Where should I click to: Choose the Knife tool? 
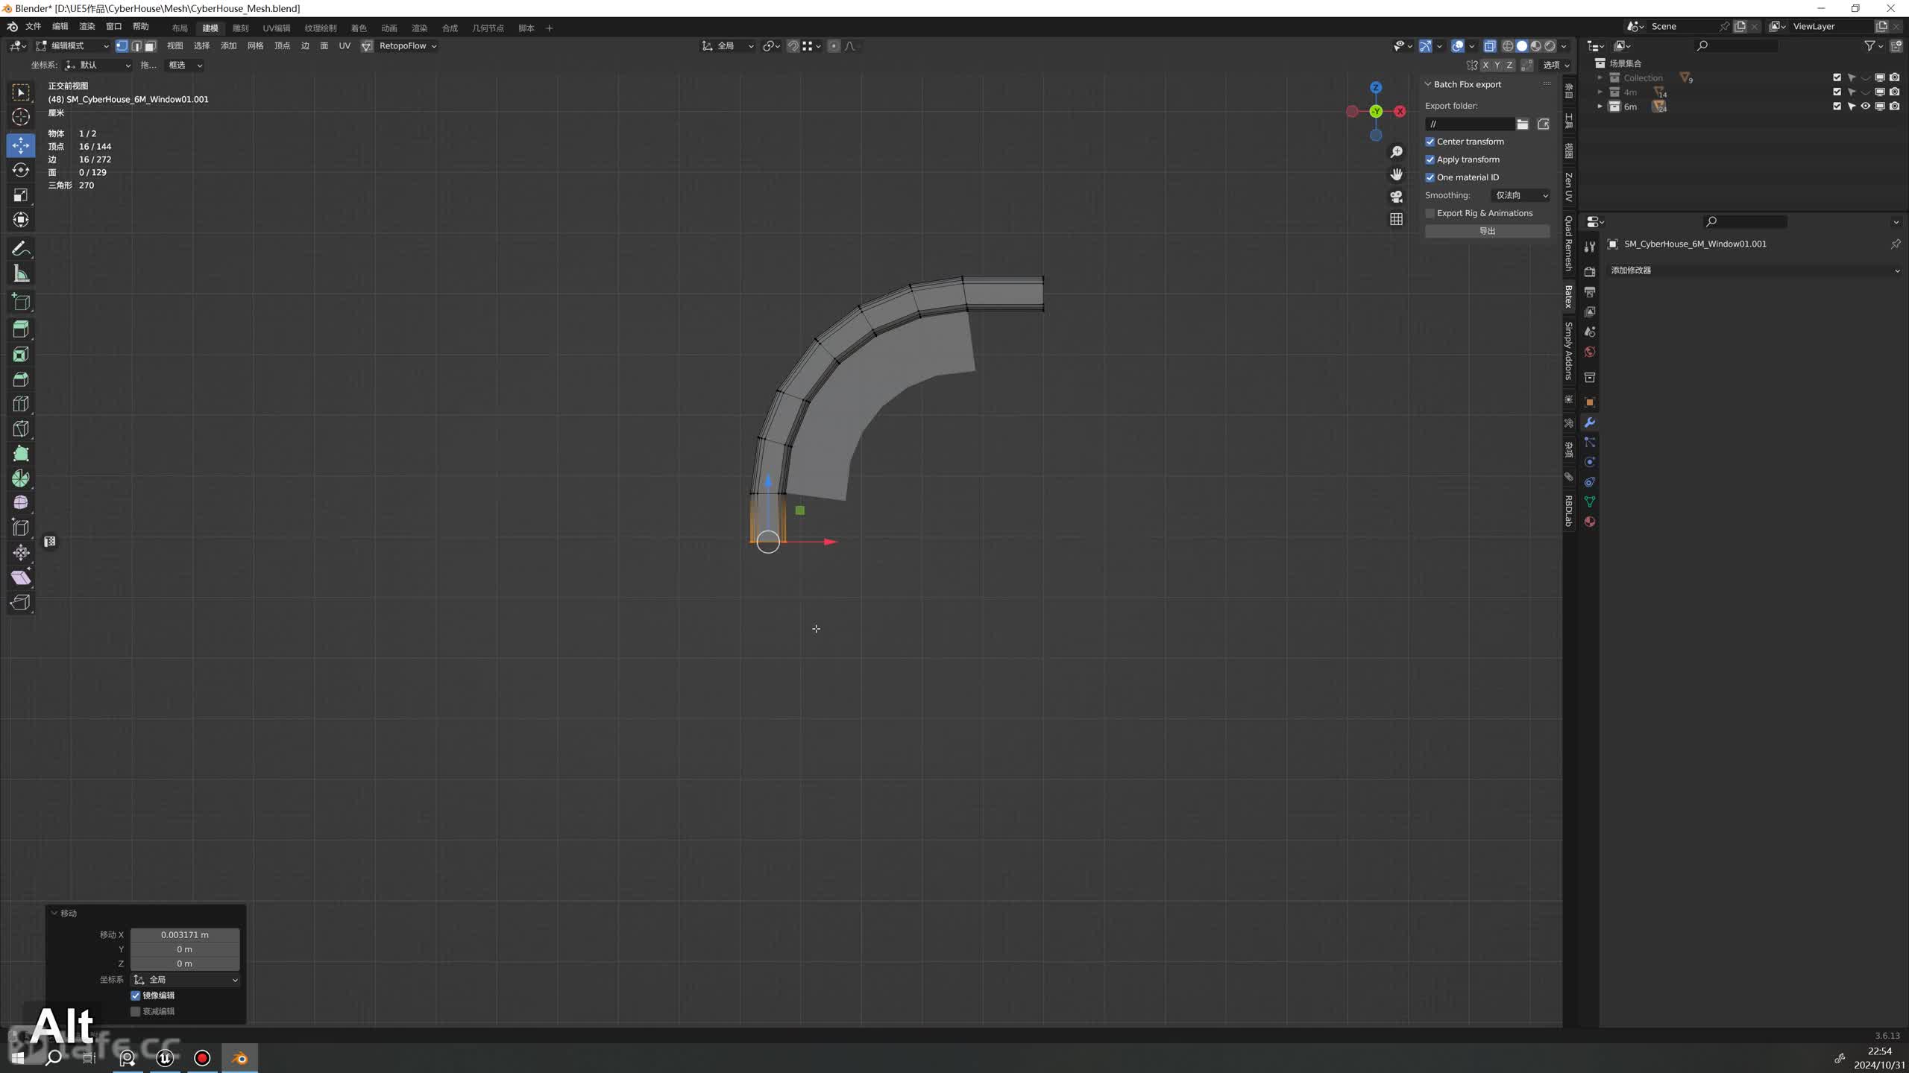tap(21, 429)
